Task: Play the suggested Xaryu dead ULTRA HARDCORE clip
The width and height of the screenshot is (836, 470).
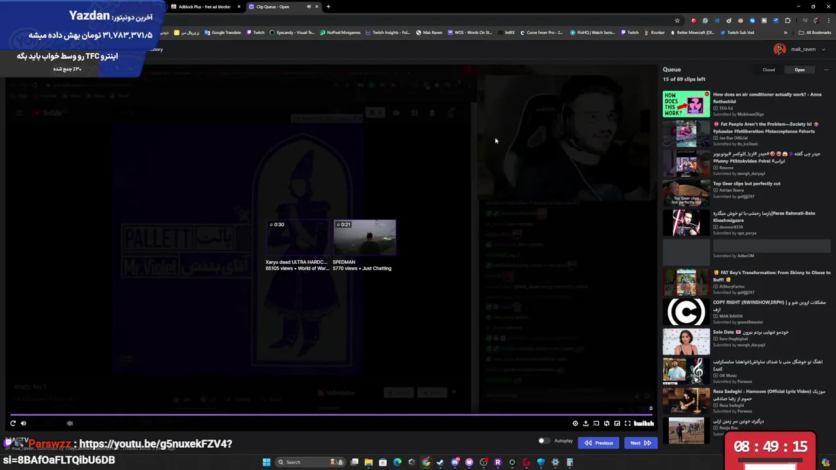Action: coord(297,238)
